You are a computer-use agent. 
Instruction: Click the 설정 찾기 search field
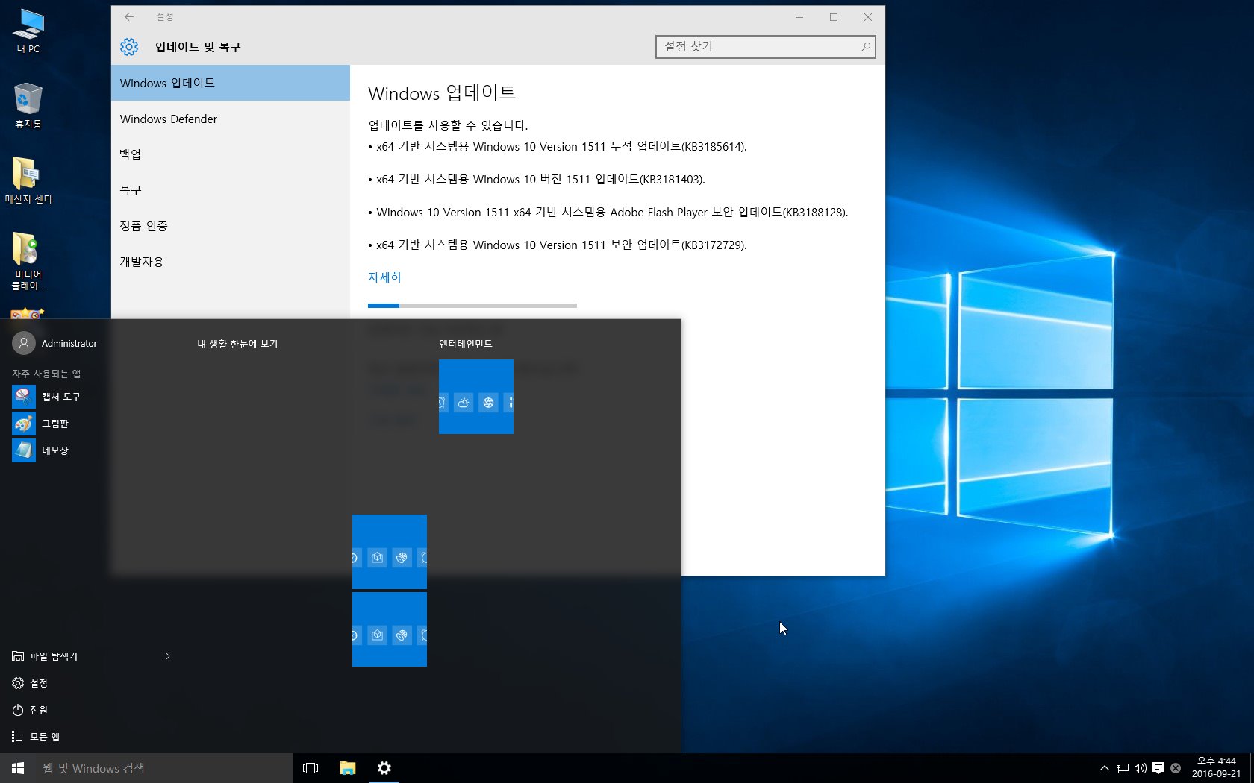click(x=765, y=47)
